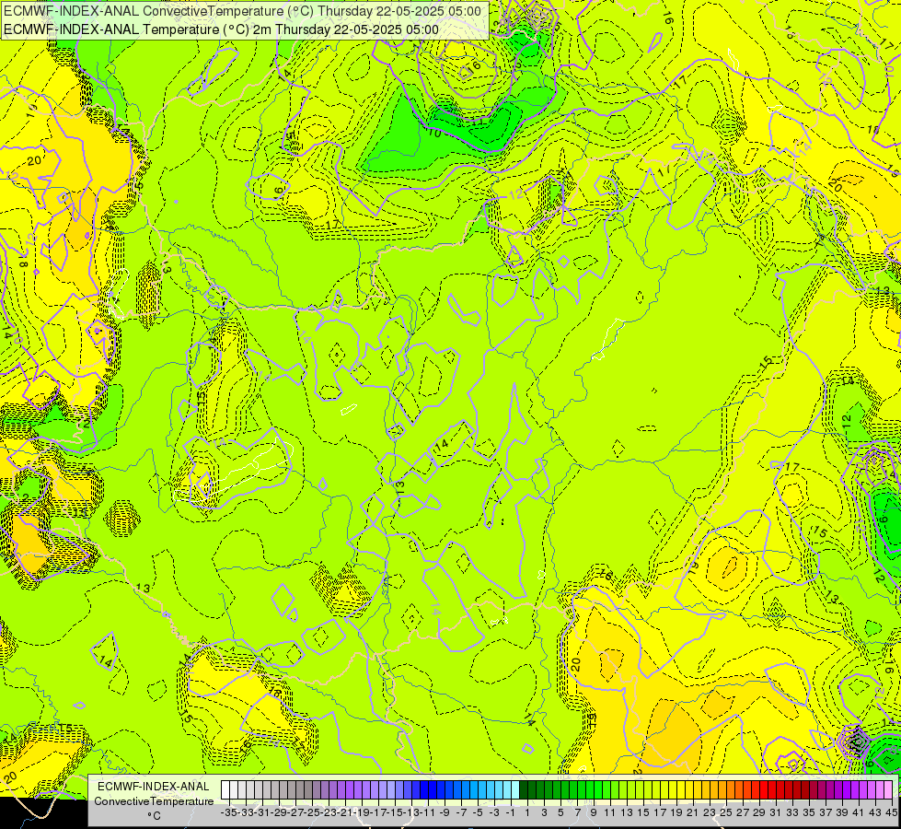Click legend scale value 45
The image size is (901, 829).
(x=891, y=813)
